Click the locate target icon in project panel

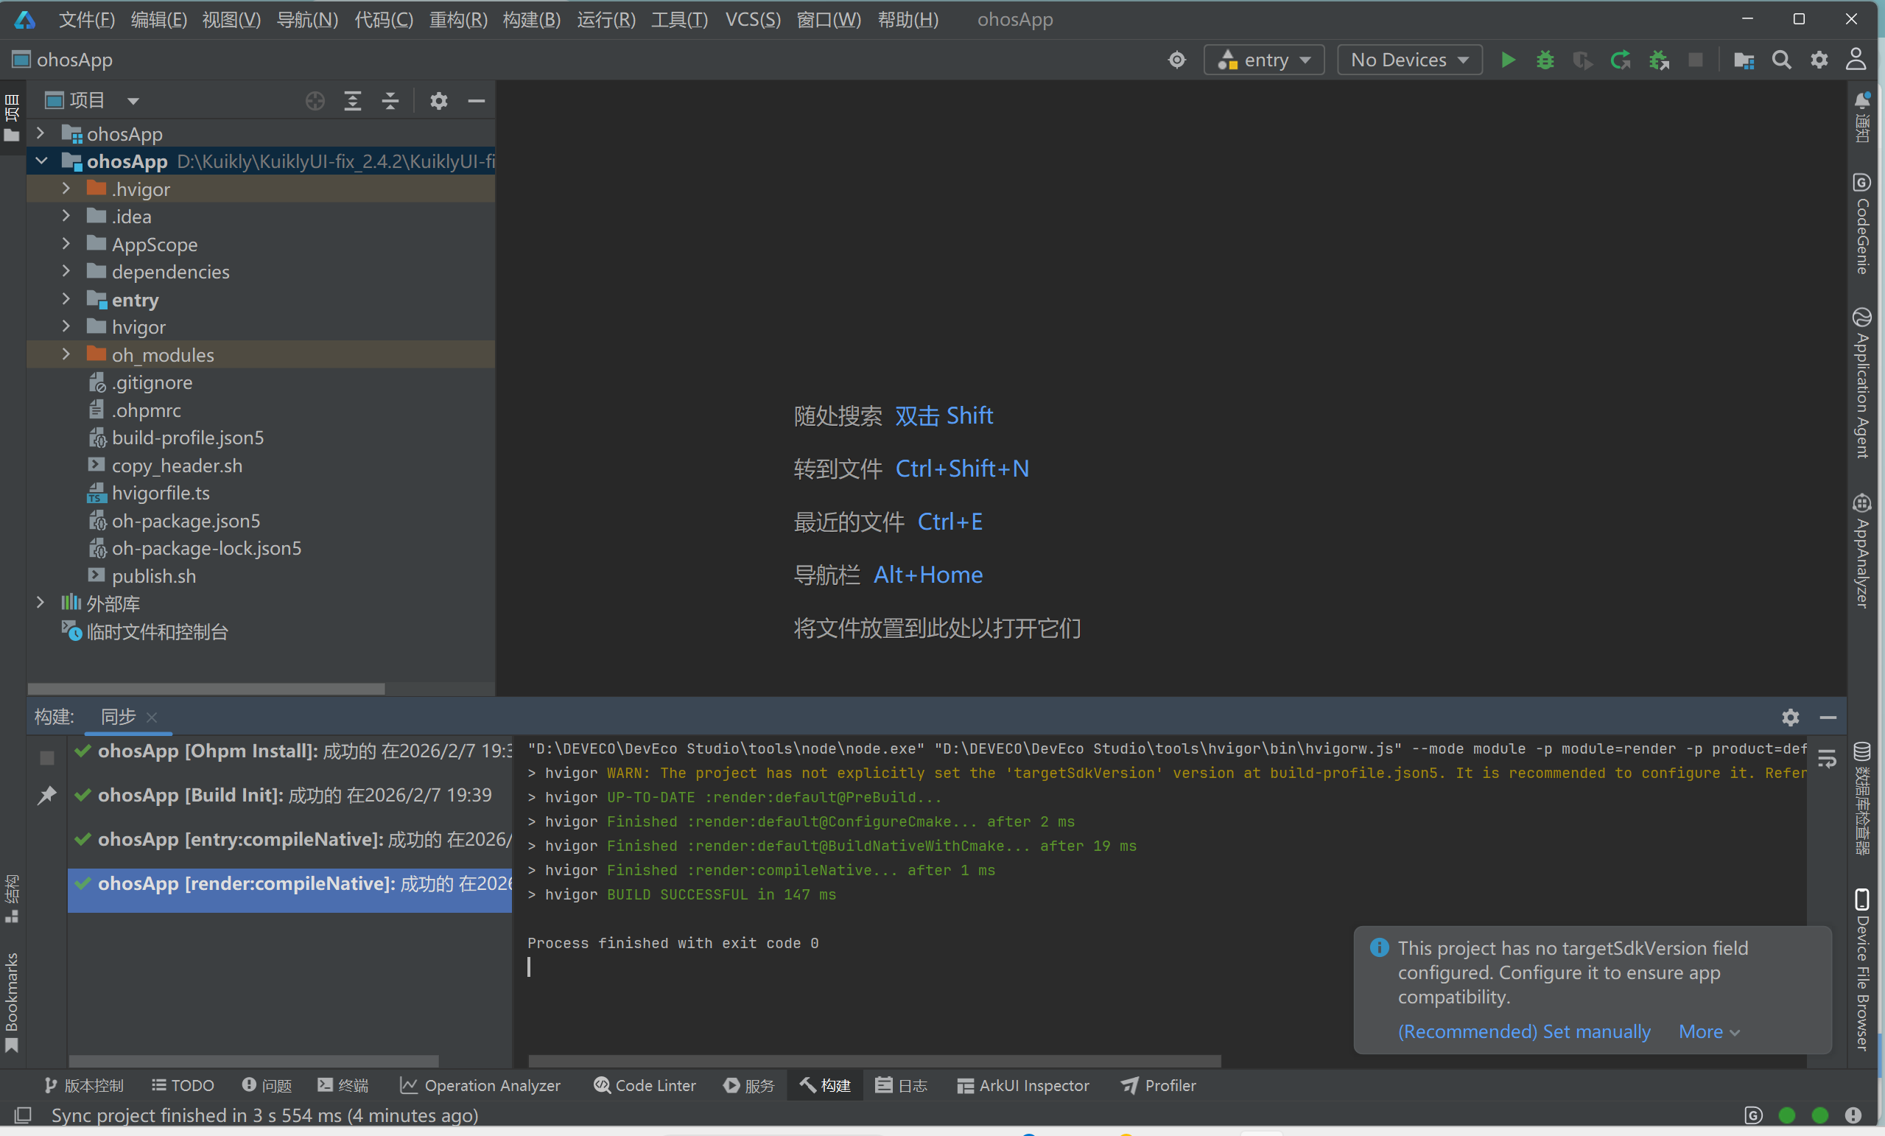pyautogui.click(x=315, y=101)
